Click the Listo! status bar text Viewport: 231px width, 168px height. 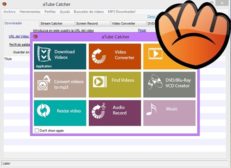point(6,163)
